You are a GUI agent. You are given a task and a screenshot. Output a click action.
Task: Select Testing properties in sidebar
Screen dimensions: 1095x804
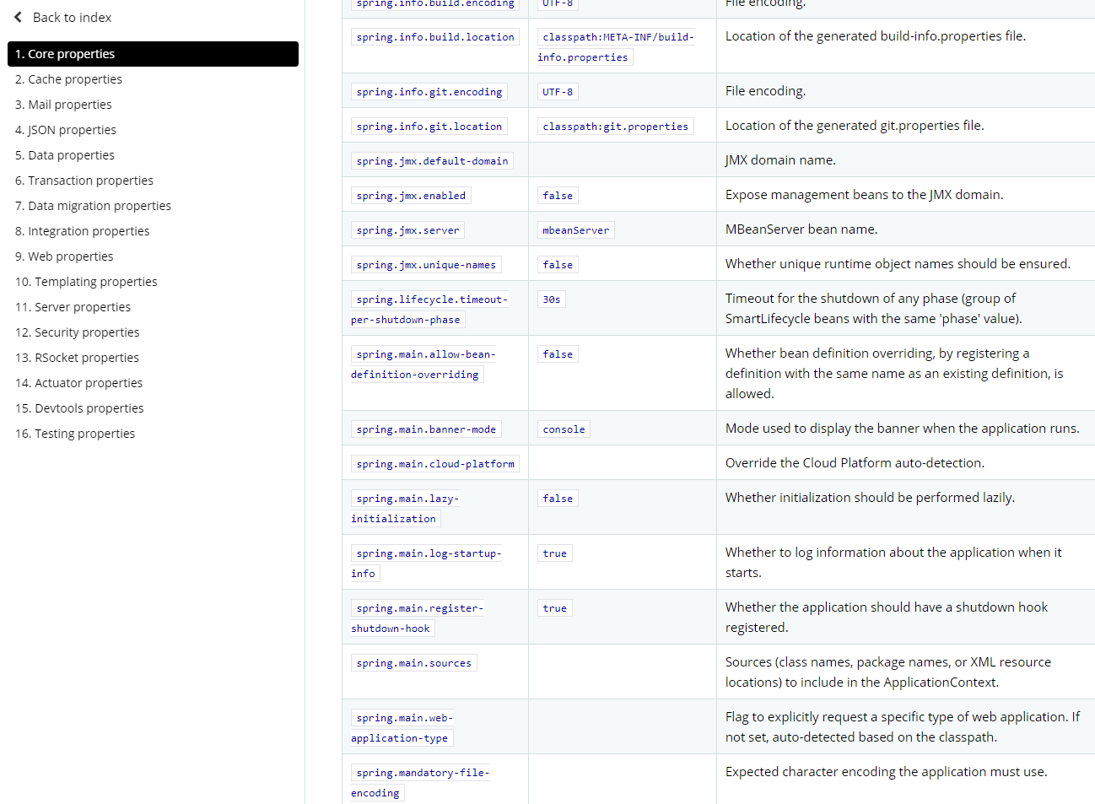pyautogui.click(x=75, y=434)
